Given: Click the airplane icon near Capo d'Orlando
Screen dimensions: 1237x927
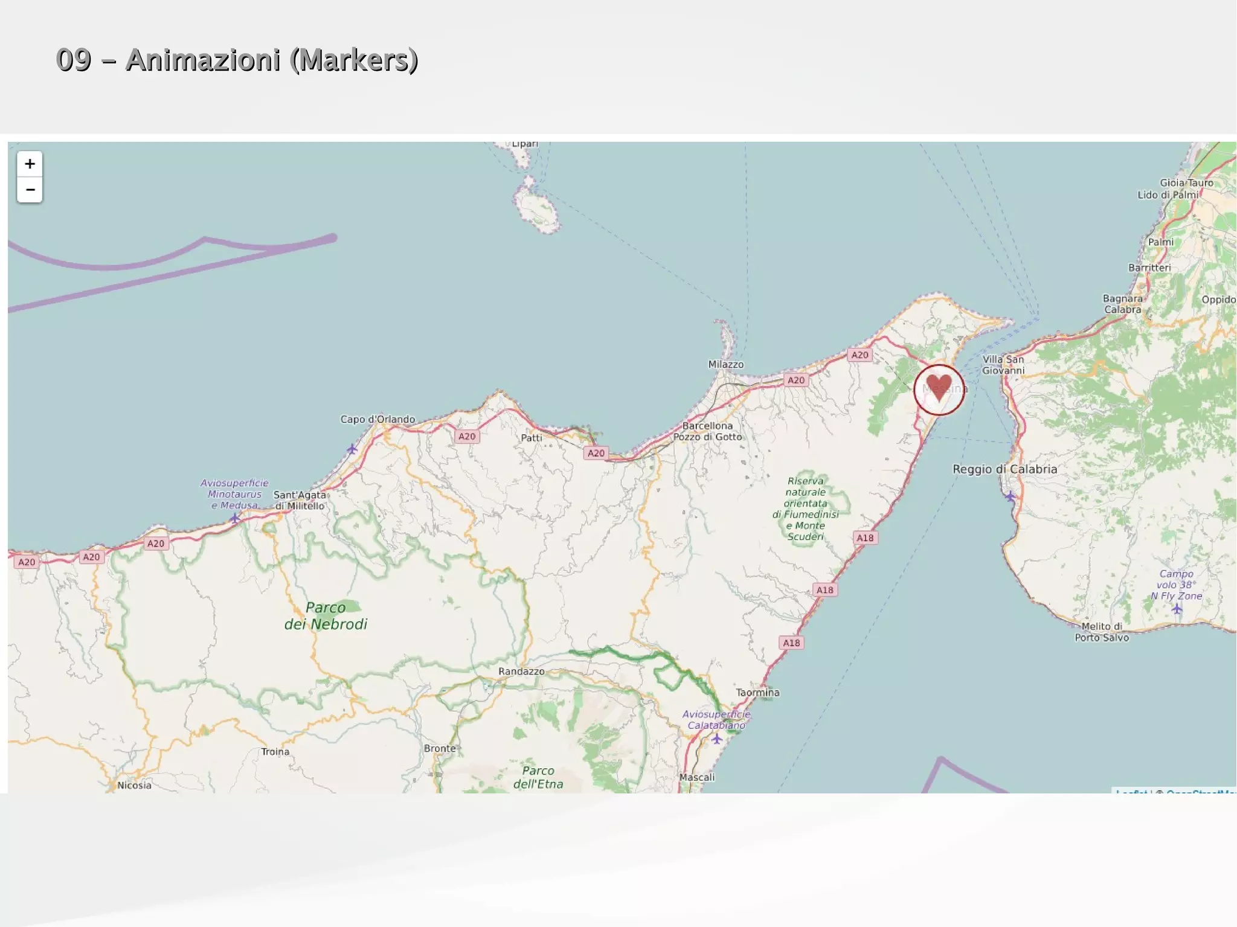Looking at the screenshot, I should coord(352,449).
